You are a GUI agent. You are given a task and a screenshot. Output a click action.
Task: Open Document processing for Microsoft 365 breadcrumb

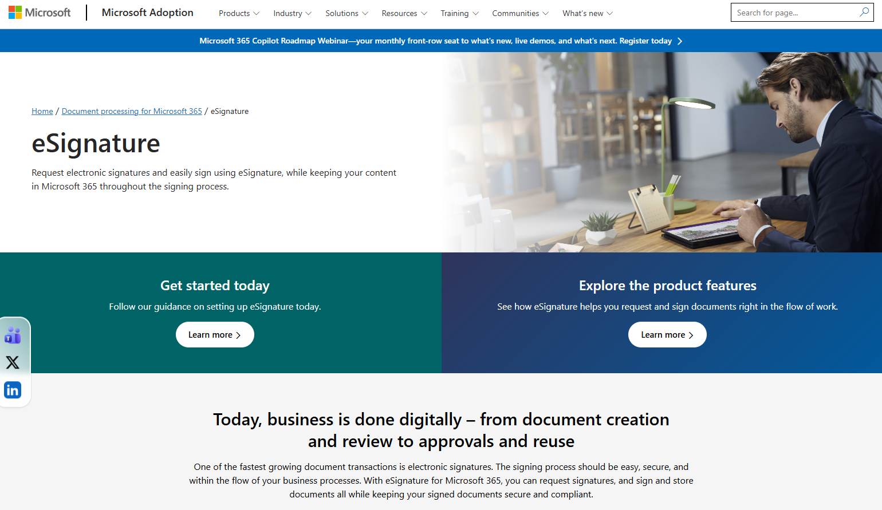coord(132,111)
